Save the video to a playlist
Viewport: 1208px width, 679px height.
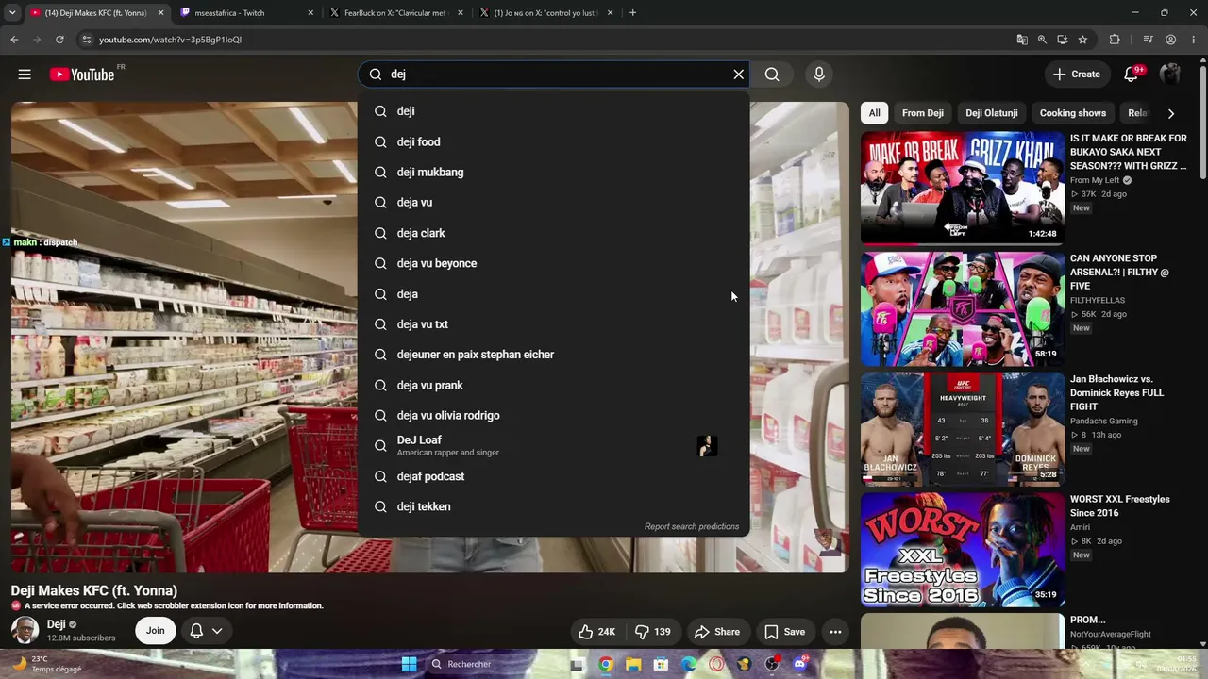(x=785, y=632)
